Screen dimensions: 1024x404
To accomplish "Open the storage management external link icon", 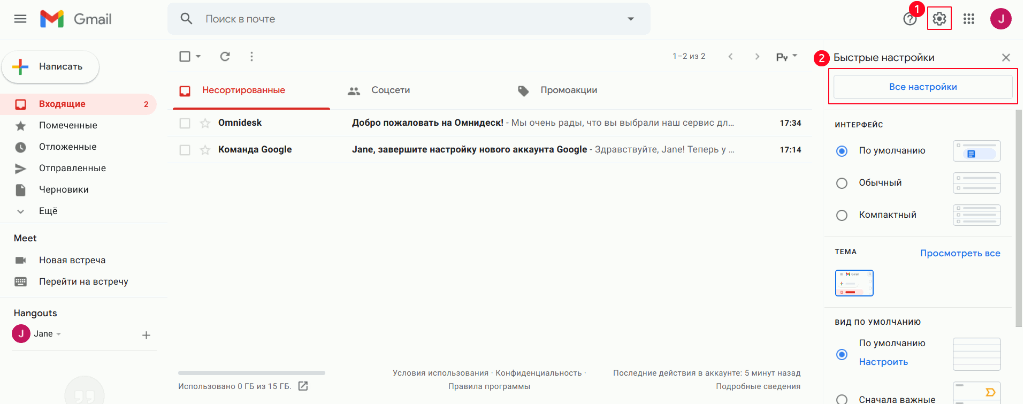I will pos(303,386).
